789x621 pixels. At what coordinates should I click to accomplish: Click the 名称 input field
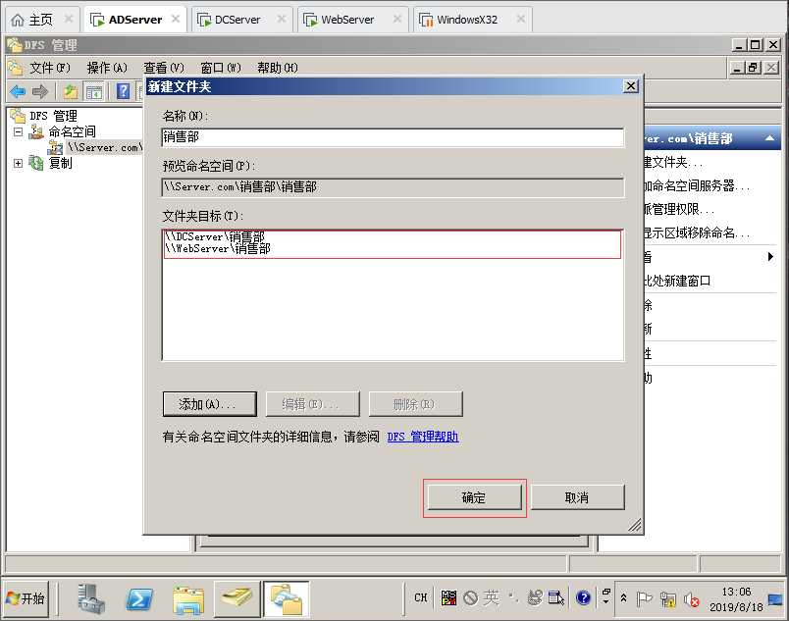(x=393, y=137)
